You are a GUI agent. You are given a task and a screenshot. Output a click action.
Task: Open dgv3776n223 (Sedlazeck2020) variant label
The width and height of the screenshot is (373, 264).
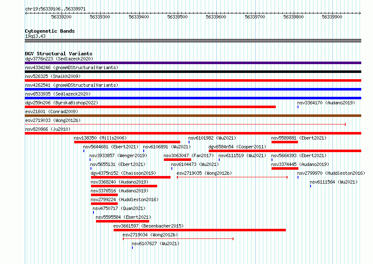[x=59, y=59]
